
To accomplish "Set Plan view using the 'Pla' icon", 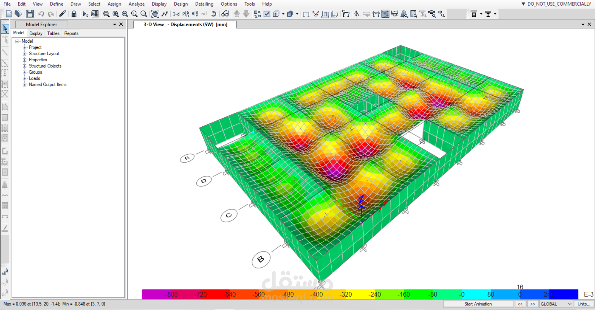I will click(x=186, y=14).
